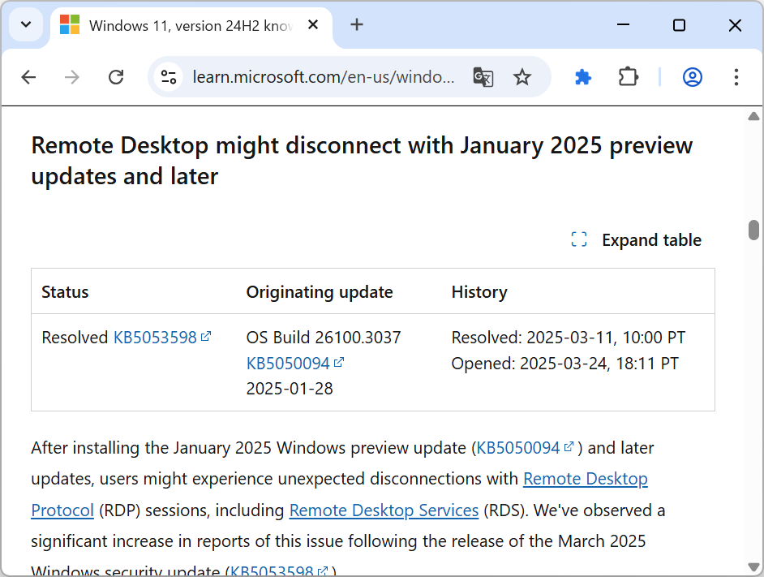Open a new tab with plus button

tap(357, 25)
